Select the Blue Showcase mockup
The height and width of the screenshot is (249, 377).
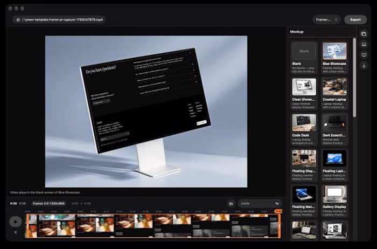(334, 58)
